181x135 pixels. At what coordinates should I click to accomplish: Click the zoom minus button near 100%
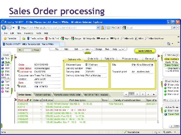92,49
